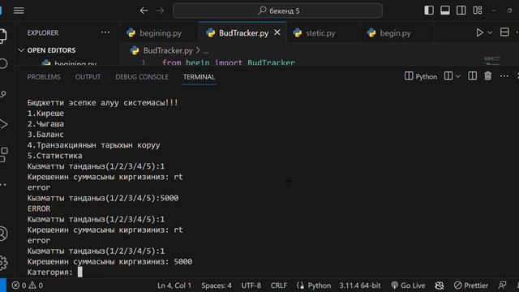Click the editor minimap preview
Screen dimensions: 519x292
[x=492, y=60]
